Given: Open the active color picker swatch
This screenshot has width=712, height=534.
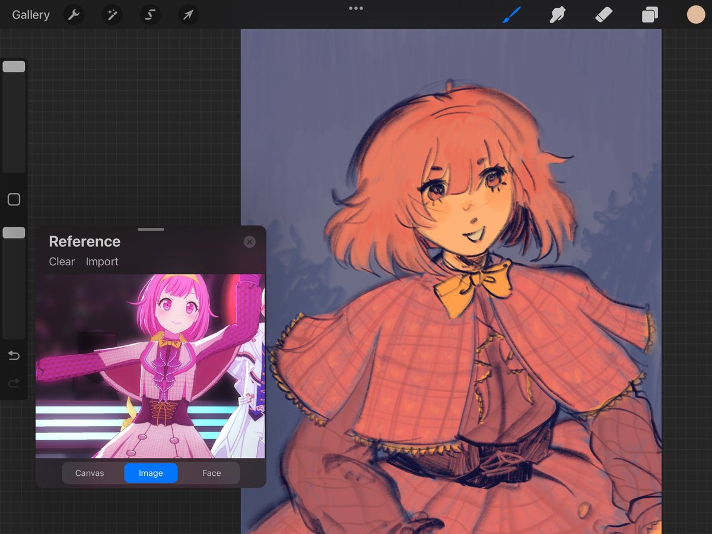Looking at the screenshot, I should click(696, 15).
